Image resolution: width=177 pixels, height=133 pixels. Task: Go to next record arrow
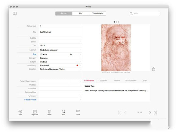150,112
